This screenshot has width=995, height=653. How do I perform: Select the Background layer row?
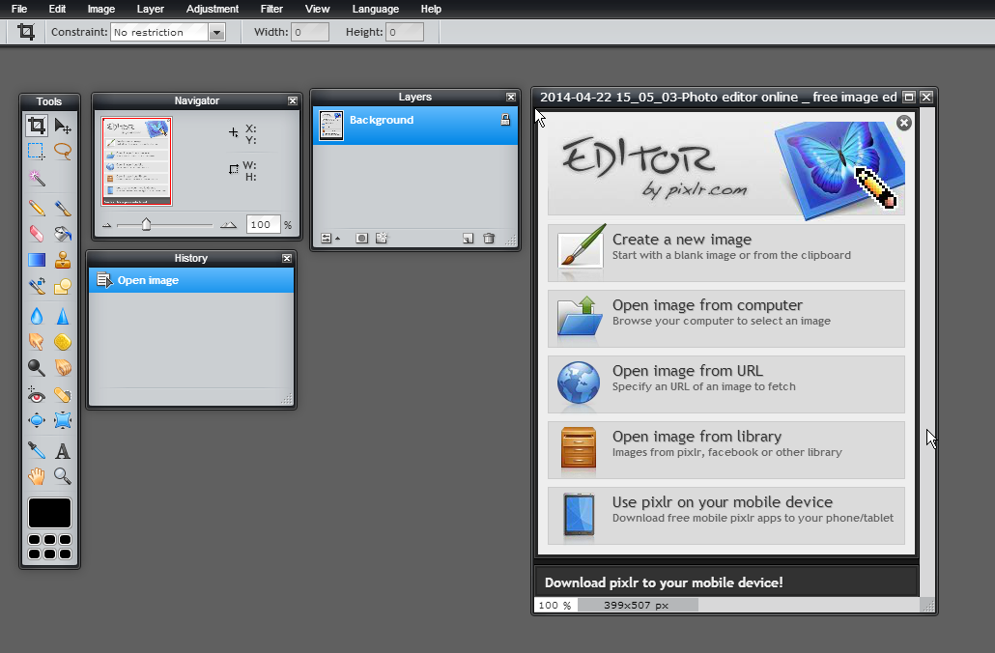(415, 126)
